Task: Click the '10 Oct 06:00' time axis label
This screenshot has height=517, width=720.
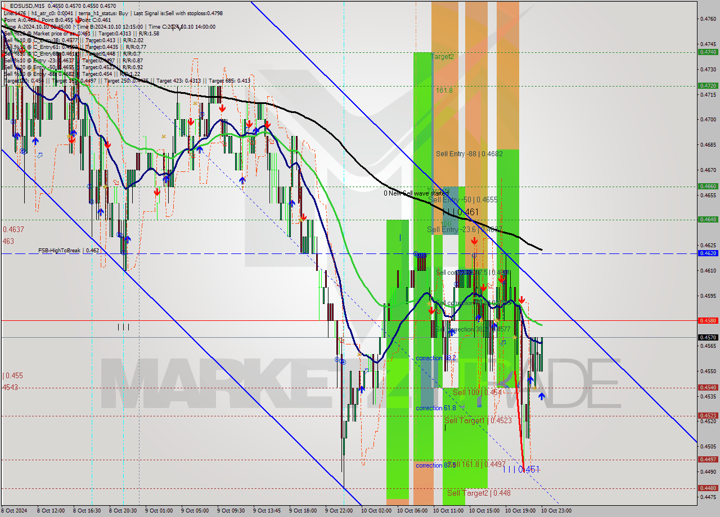Action: pyautogui.click(x=412, y=511)
